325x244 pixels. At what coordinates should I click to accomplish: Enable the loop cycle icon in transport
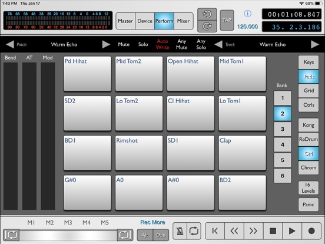194,230
